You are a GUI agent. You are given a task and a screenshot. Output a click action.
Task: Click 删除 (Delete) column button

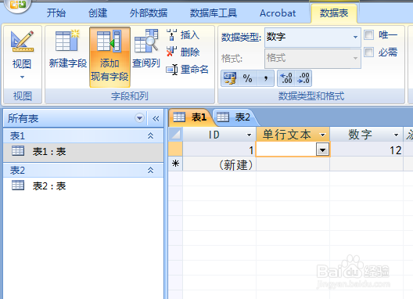184,52
